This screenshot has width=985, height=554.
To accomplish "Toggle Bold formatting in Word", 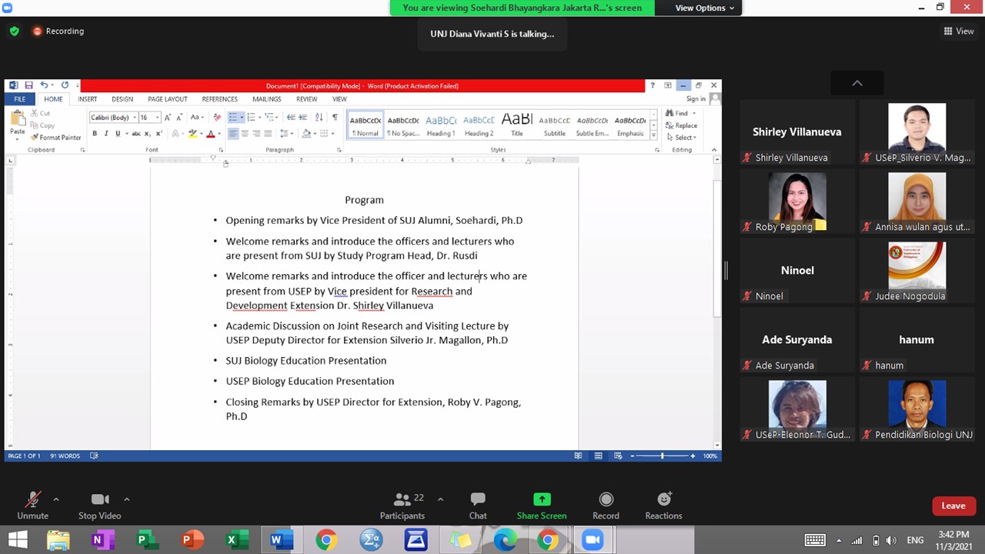I will [x=95, y=133].
